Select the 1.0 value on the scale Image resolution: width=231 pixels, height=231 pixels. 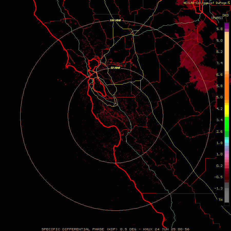219,154
